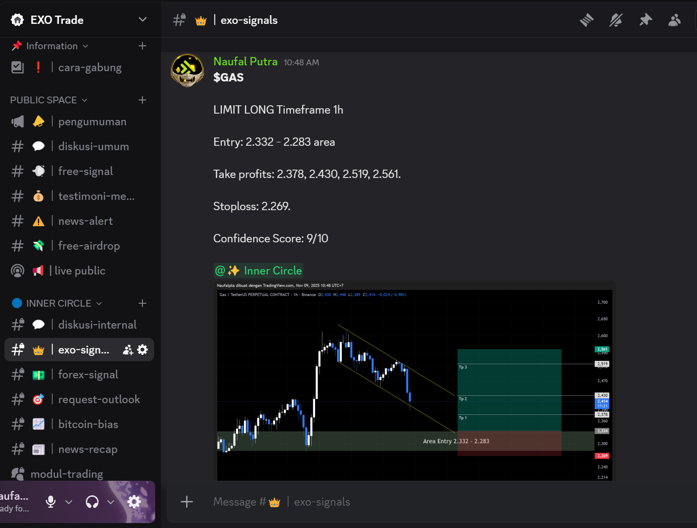Open user settings gear
The width and height of the screenshot is (697, 528).
tap(134, 502)
